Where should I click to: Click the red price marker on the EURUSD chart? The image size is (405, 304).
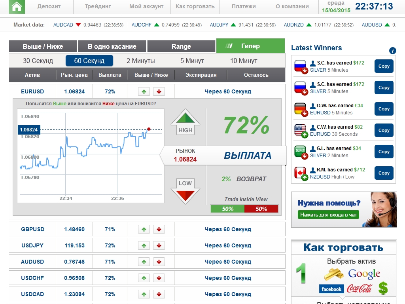[x=149, y=129]
